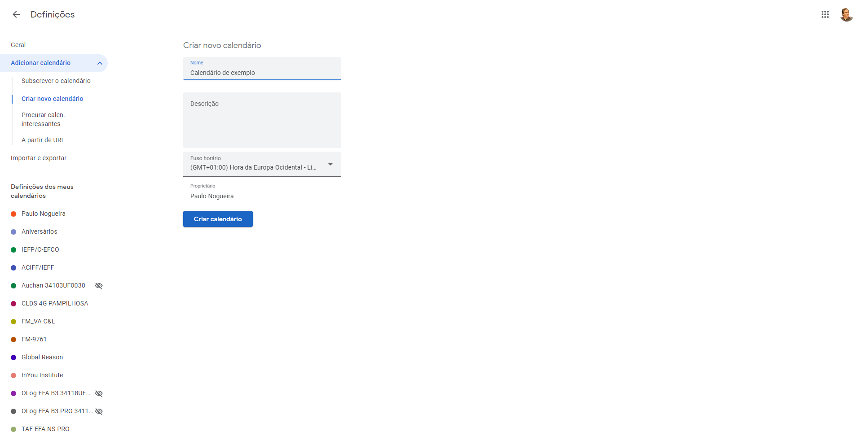862x432 pixels.
Task: Click the Criar calendário button
Action: 218,219
